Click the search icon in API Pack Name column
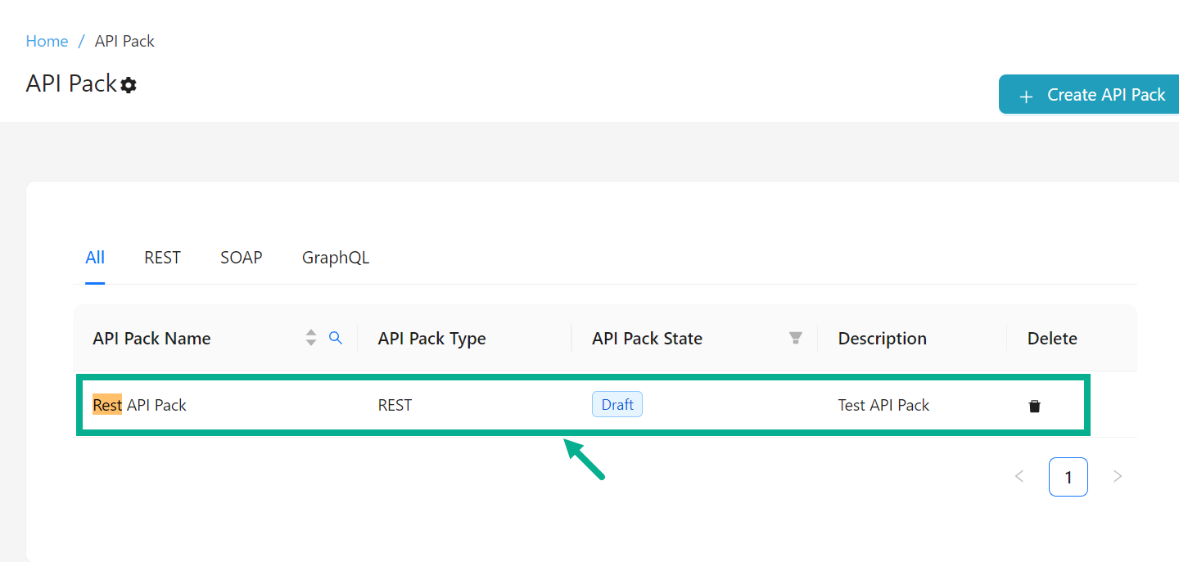 pyautogui.click(x=335, y=338)
